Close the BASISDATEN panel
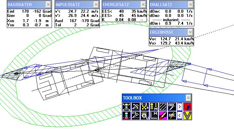The image size is (234, 129). (48, 5)
